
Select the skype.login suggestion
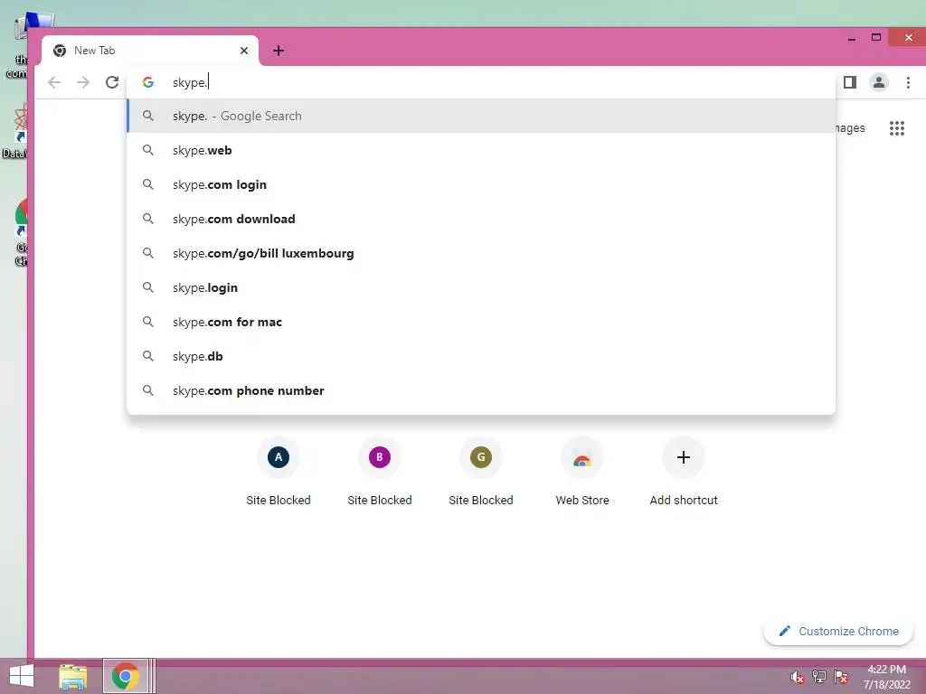tap(481, 287)
